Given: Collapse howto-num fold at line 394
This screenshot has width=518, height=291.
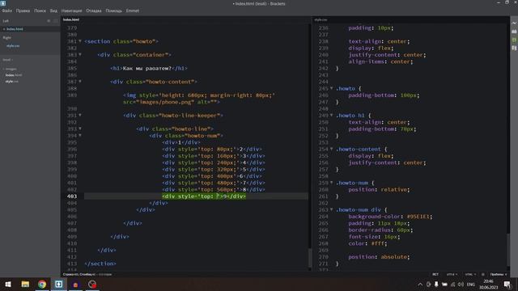Looking at the screenshot, I should (x=80, y=135).
